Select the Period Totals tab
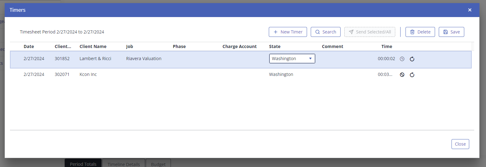Image resolution: width=486 pixels, height=167 pixels. click(83, 164)
